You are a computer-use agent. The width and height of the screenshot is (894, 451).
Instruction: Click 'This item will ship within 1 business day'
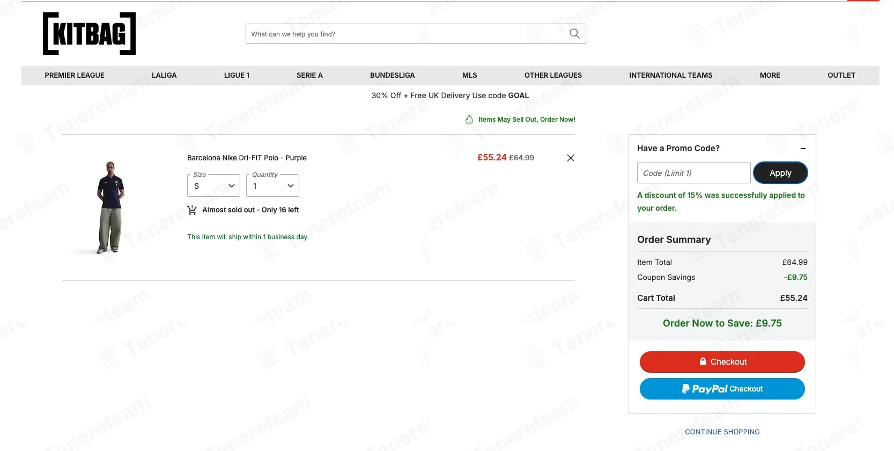pyautogui.click(x=248, y=237)
